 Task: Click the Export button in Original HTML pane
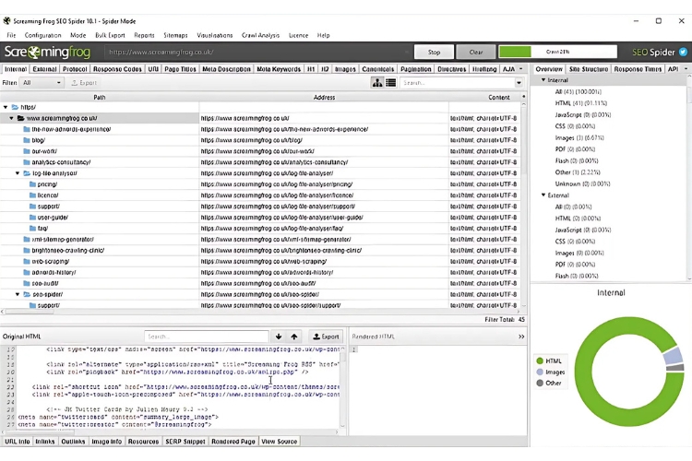[326, 337]
